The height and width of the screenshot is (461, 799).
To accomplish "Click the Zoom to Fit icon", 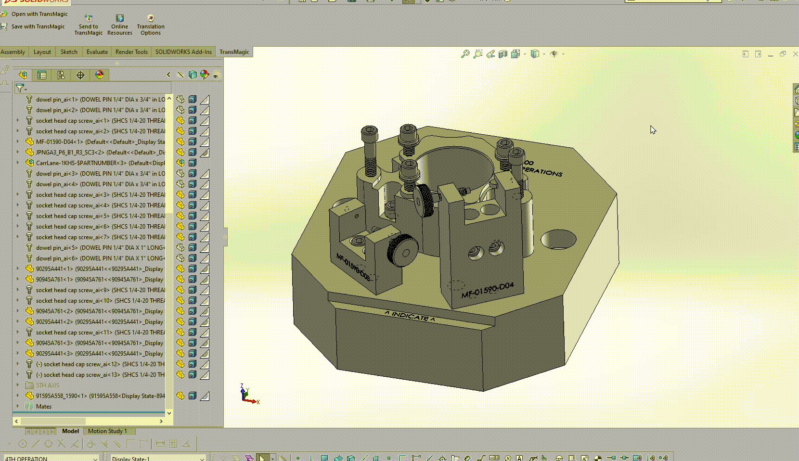I will (x=465, y=54).
